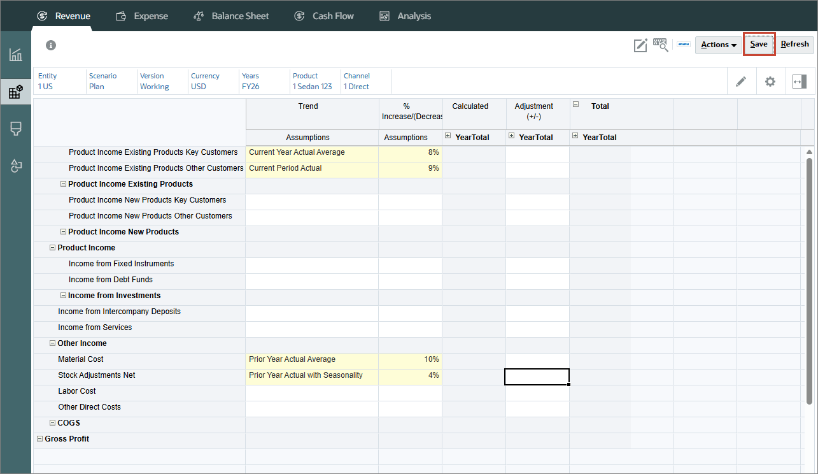Select the Income from Services row header
Screen dimensions: 818x474
click(139, 328)
